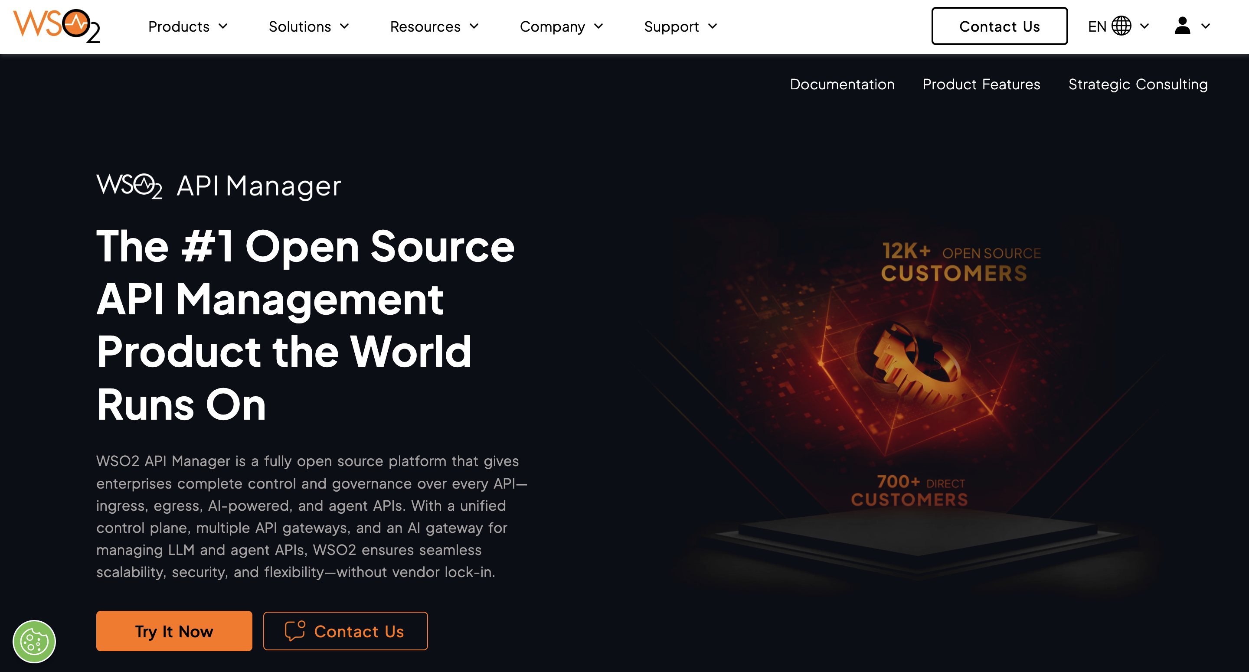Viewport: 1249px width, 672px height.
Task: Click the WSO2 orange logo
Action: pyautogui.click(x=56, y=26)
